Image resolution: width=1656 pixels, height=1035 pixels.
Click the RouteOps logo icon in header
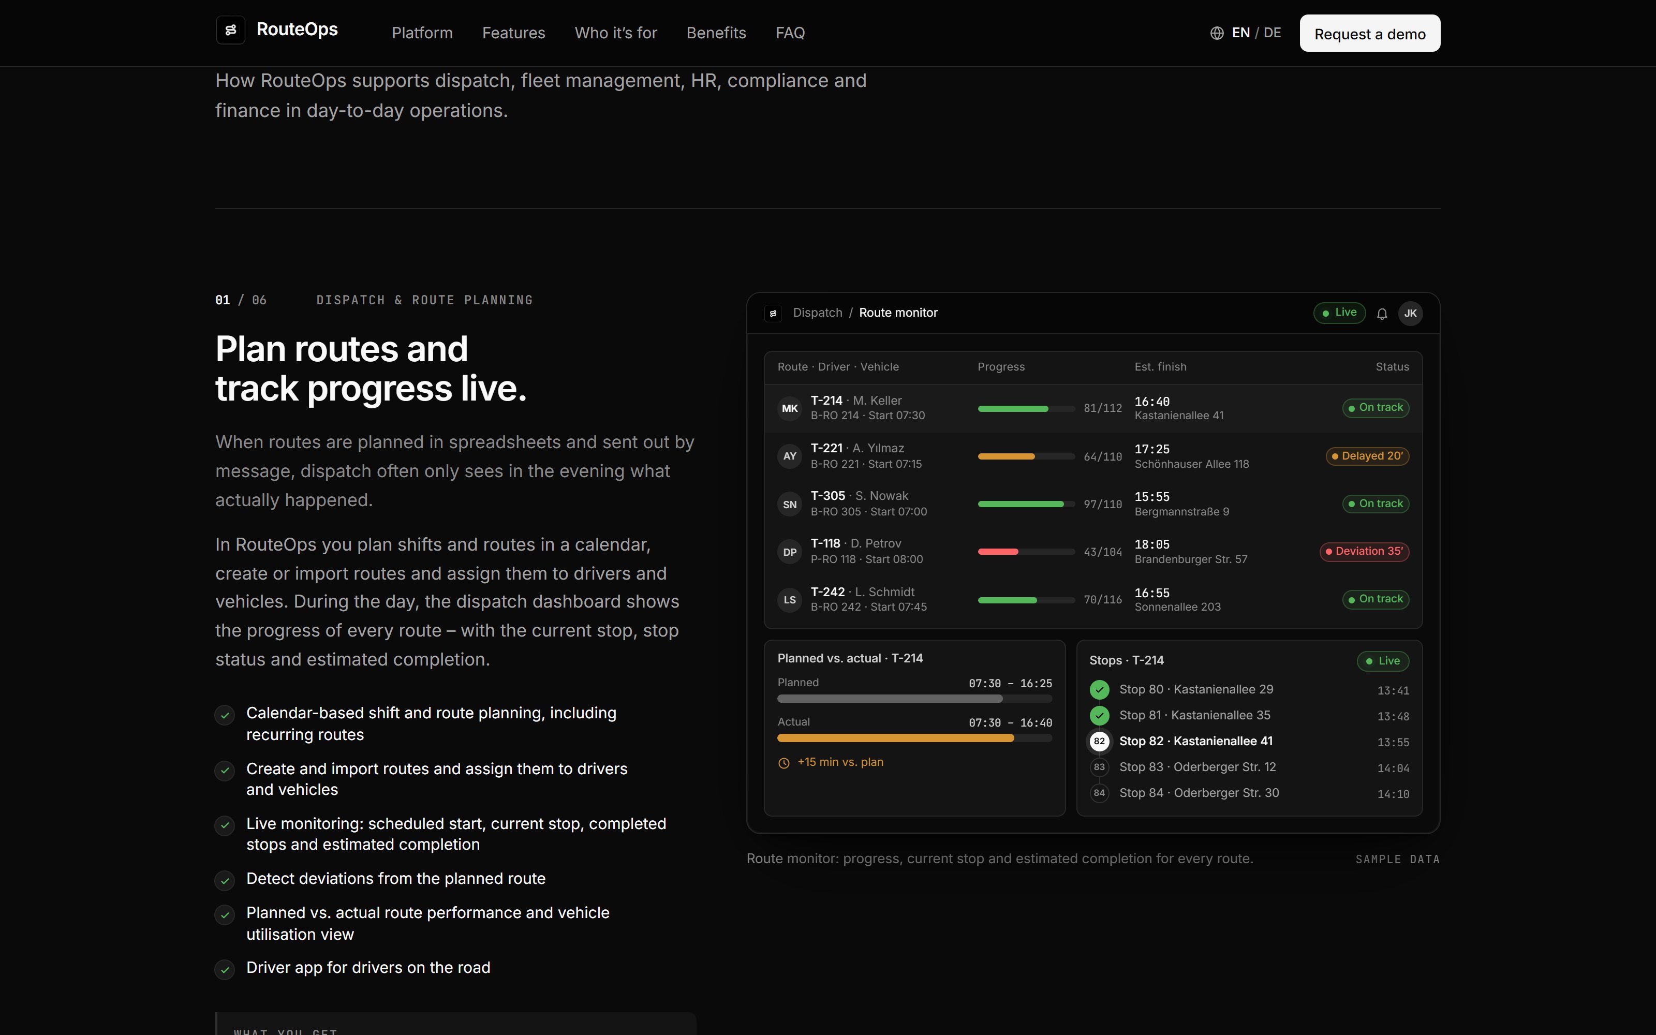coord(231,30)
